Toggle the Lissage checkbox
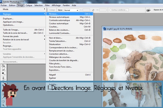The image size is (163, 108). pos(48,10)
